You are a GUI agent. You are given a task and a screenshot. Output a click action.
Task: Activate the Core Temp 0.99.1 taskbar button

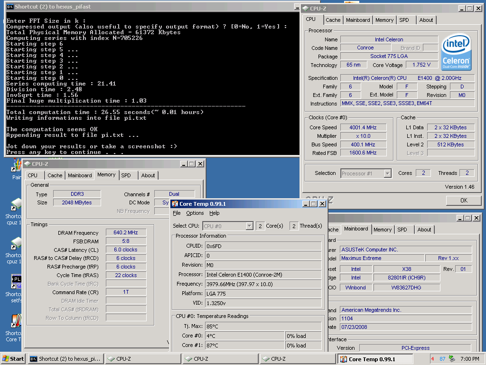pos(375,359)
